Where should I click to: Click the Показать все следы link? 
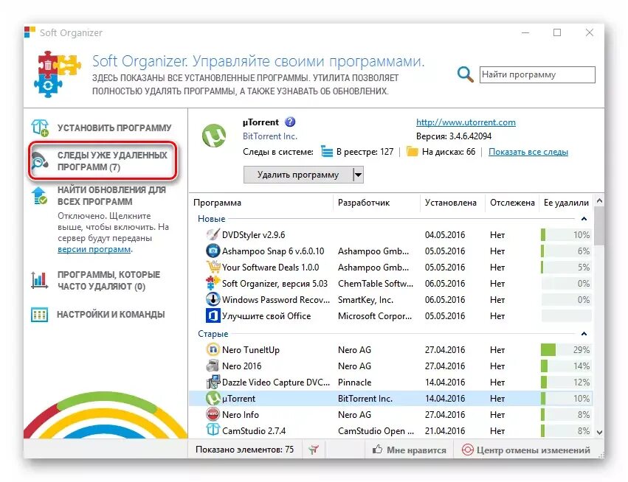point(528,152)
